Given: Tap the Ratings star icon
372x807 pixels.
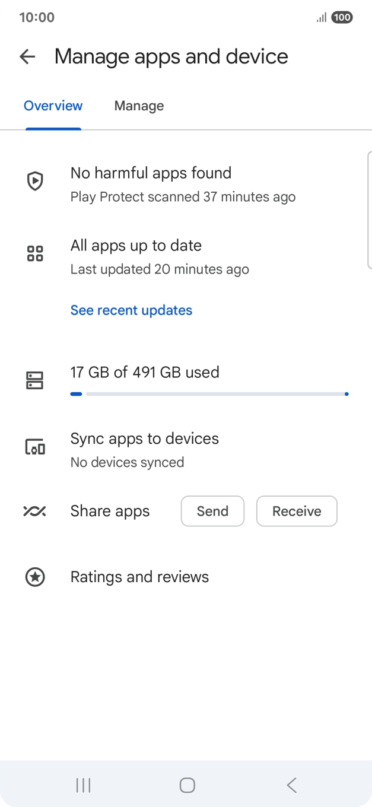Looking at the screenshot, I should pos(35,577).
